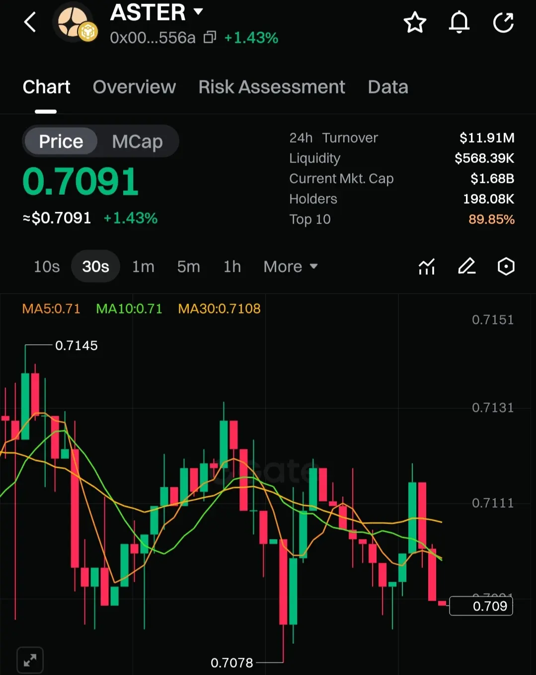Expand the chart to fullscreen
Image resolution: width=536 pixels, height=675 pixels.
pyautogui.click(x=30, y=661)
